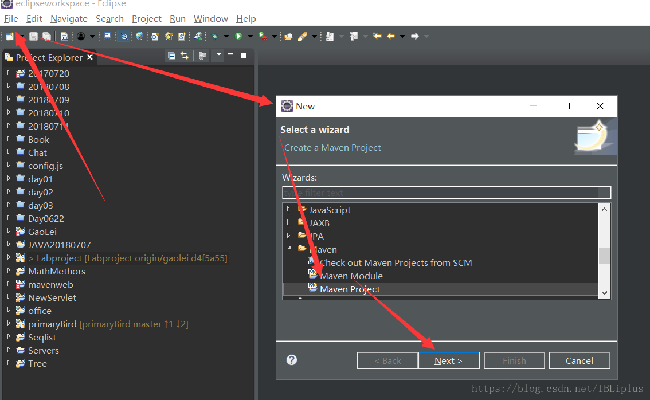This screenshot has width=650, height=400.
Task: Click the yellow Back navigation arrow
Action: [391, 37]
